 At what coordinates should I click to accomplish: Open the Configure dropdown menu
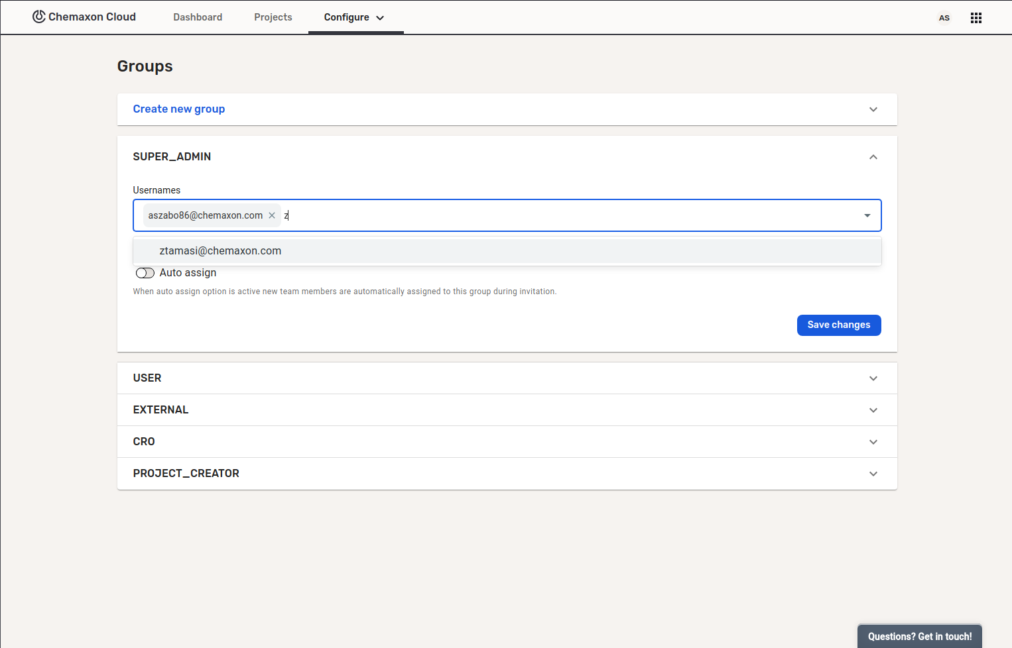click(x=354, y=17)
